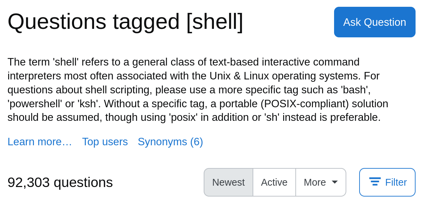Click the Questions tagged [shell] heading
This screenshot has width=422, height=204.
pyautogui.click(x=125, y=21)
